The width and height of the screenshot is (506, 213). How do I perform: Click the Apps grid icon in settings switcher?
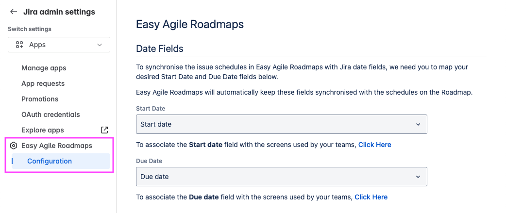click(19, 45)
